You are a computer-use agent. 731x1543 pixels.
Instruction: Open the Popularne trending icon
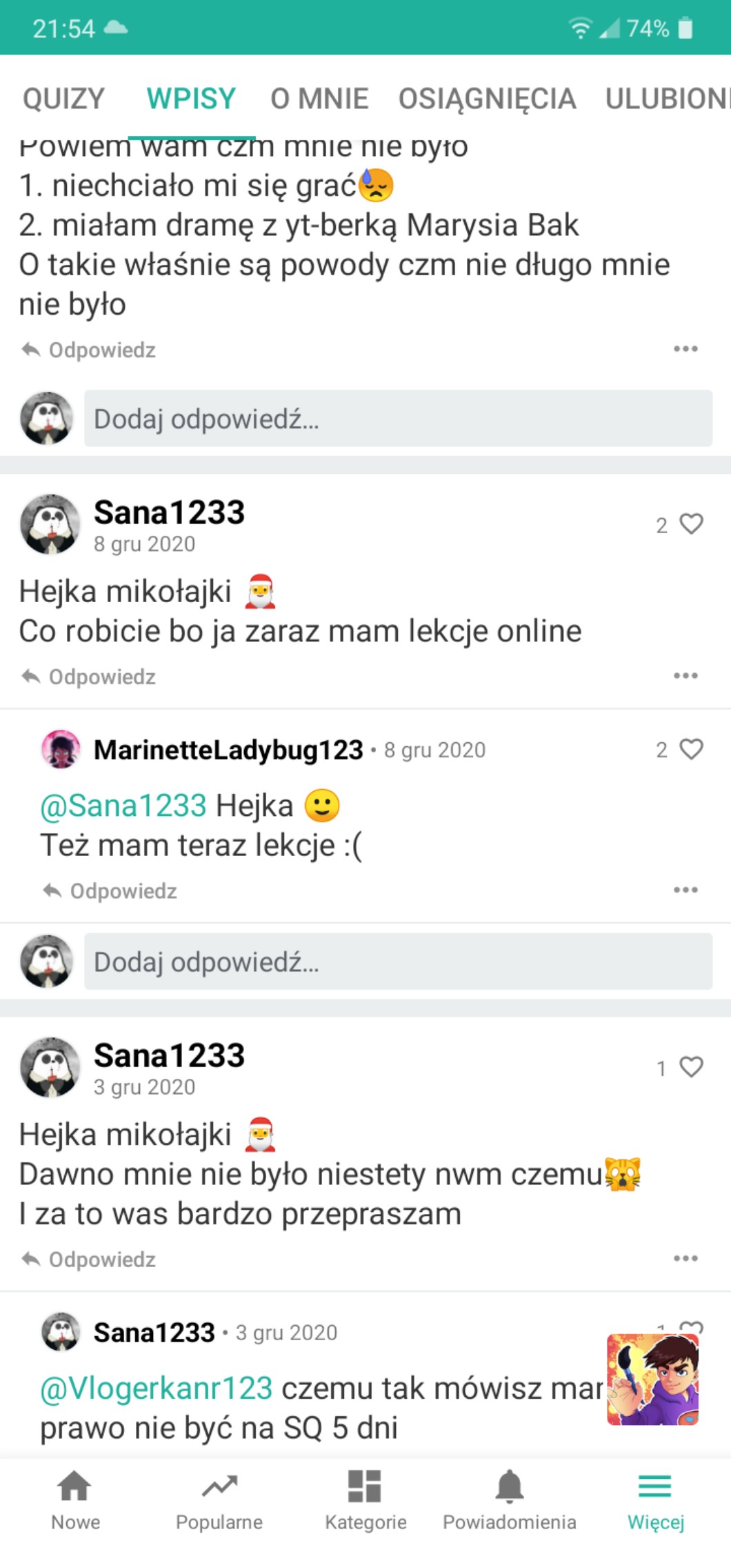[219, 1487]
